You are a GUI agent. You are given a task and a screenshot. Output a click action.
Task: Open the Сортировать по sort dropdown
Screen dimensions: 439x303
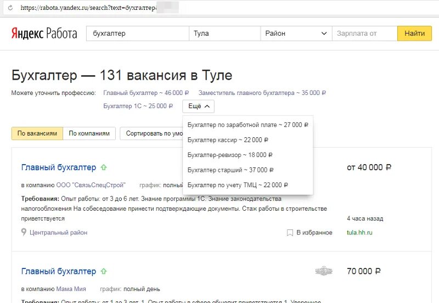coord(151,133)
